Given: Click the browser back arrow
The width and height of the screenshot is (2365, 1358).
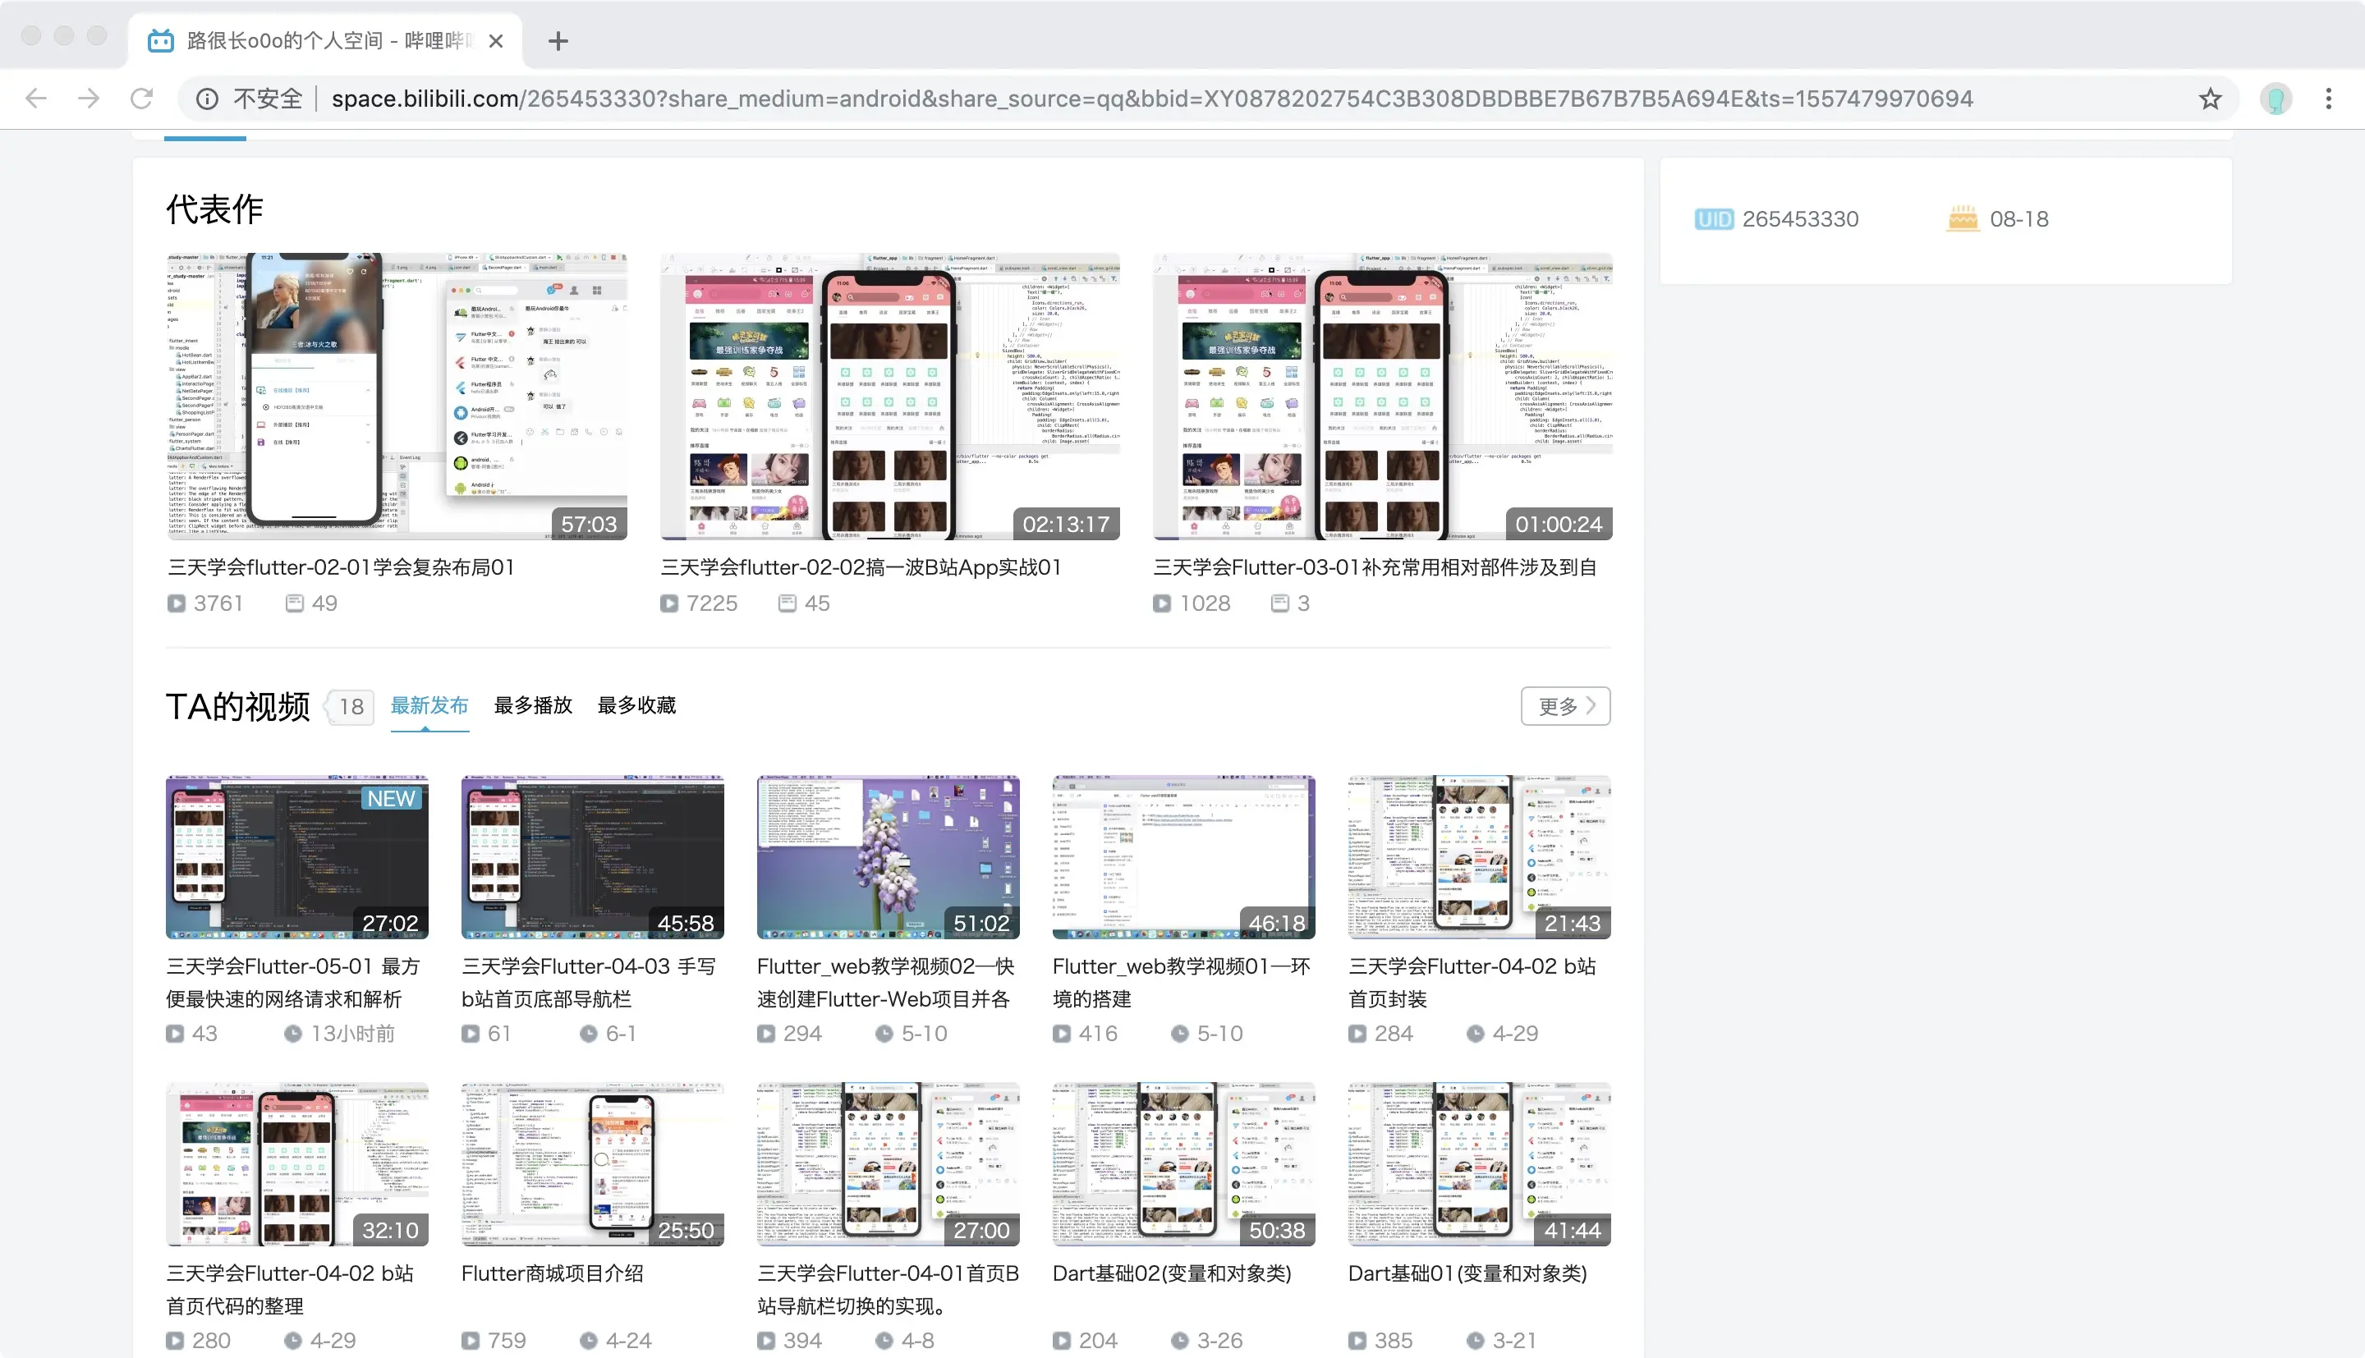Looking at the screenshot, I should (x=36, y=98).
